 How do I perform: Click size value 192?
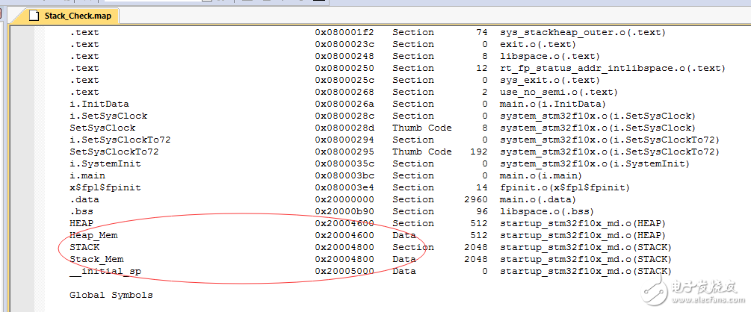point(479,152)
